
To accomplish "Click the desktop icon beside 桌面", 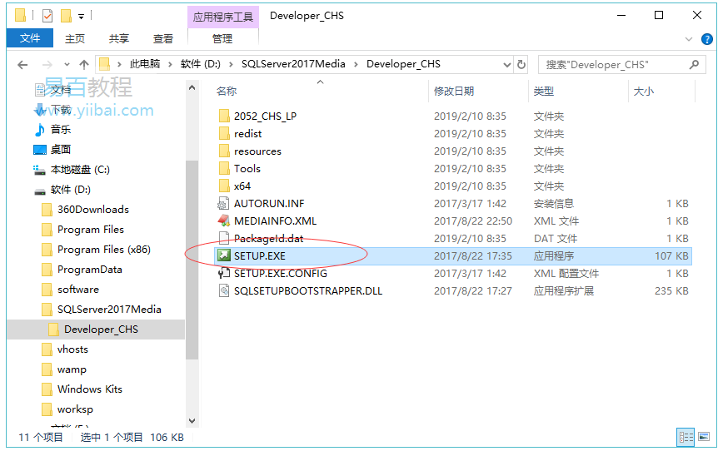I will point(40,150).
